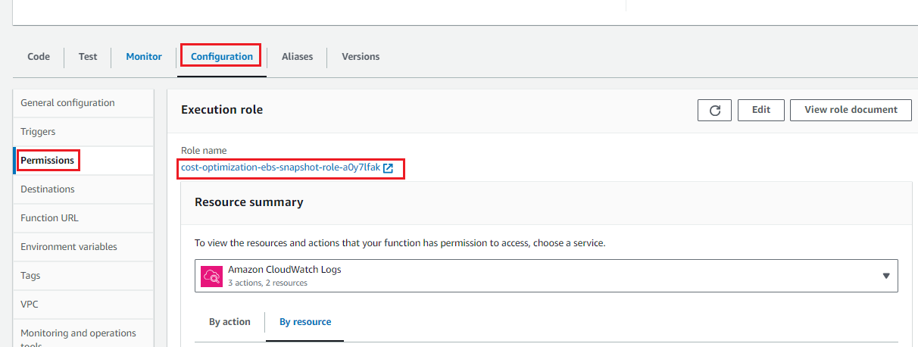
Task: Click the Amazon CloudWatch Logs service icon
Action: tap(211, 276)
